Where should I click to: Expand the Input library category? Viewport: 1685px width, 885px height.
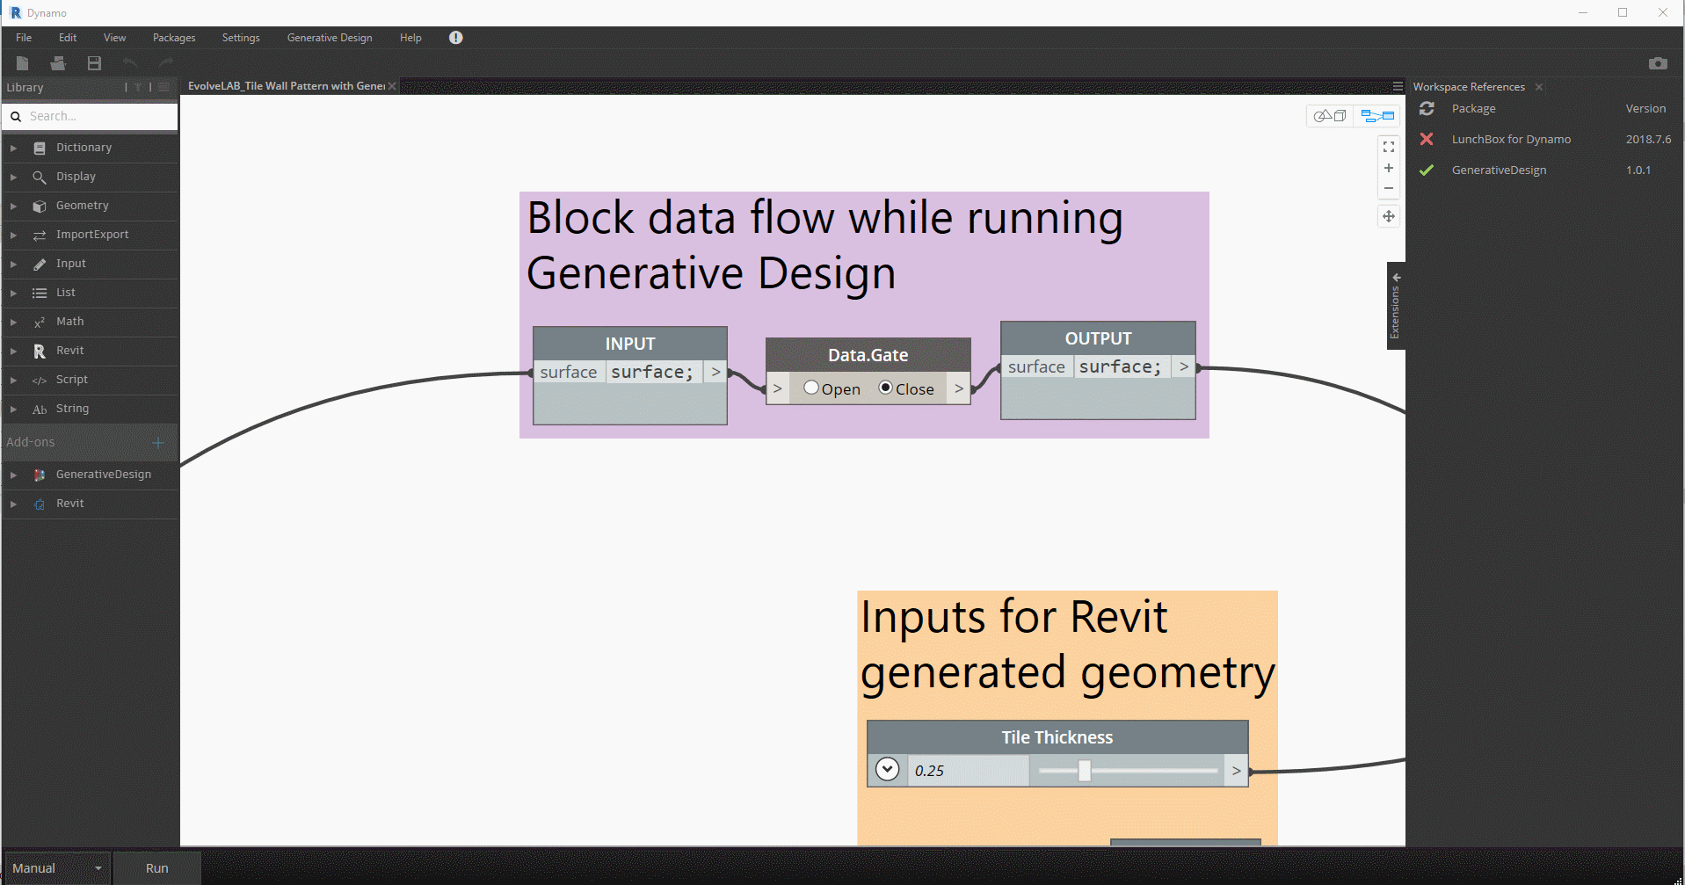13,264
